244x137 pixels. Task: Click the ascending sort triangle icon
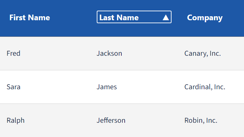[166, 18]
